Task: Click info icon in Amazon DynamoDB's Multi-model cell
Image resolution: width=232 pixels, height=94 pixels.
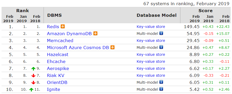Action: click(x=161, y=33)
